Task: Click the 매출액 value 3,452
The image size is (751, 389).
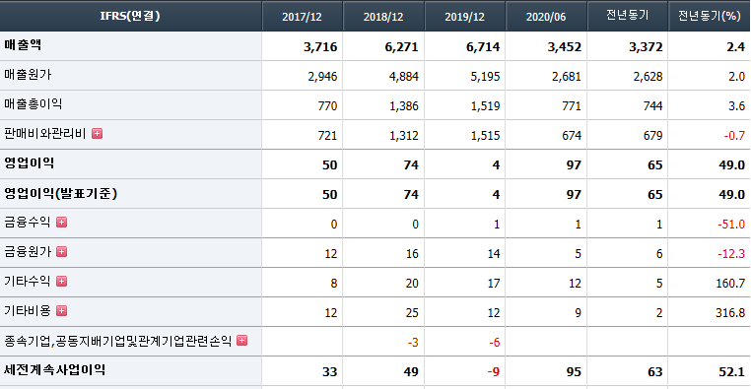Action: (x=564, y=47)
